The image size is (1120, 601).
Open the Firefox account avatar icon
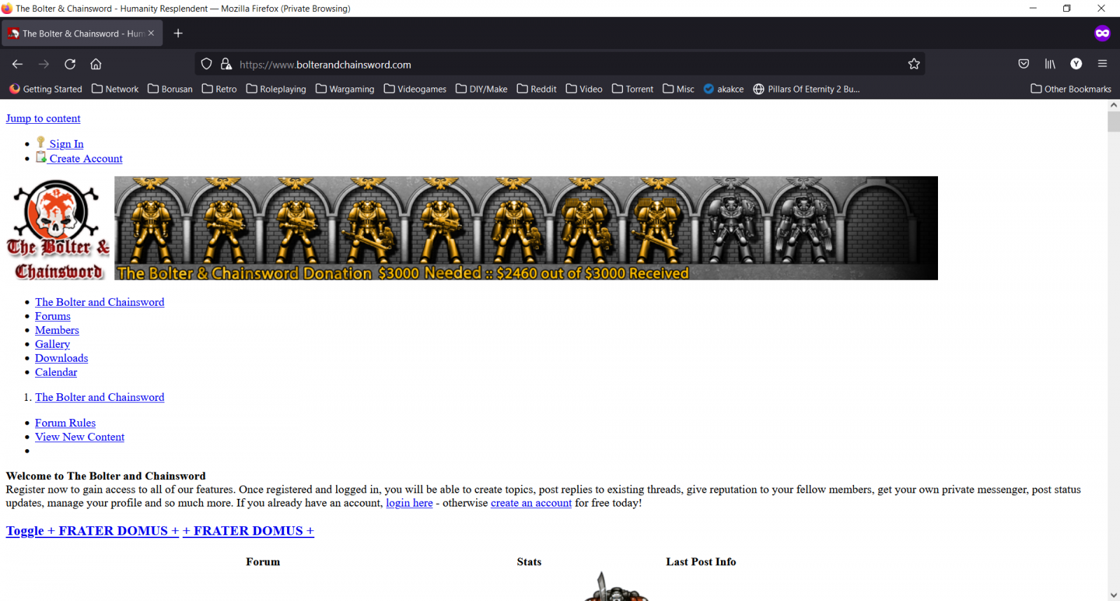[x=1076, y=64]
